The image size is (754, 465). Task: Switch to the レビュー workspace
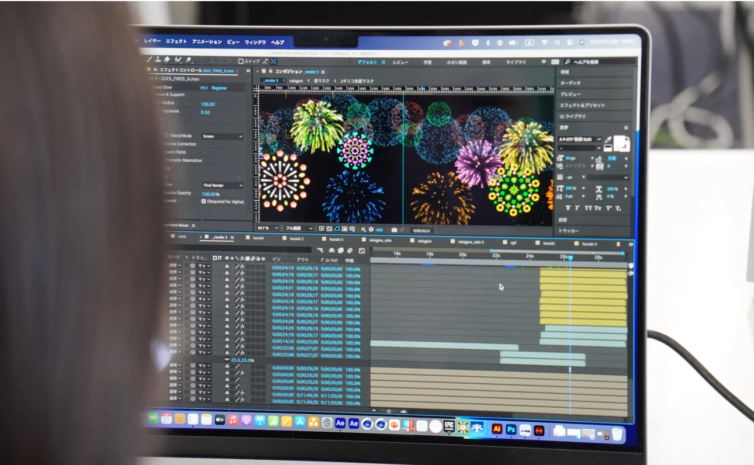pyautogui.click(x=400, y=62)
